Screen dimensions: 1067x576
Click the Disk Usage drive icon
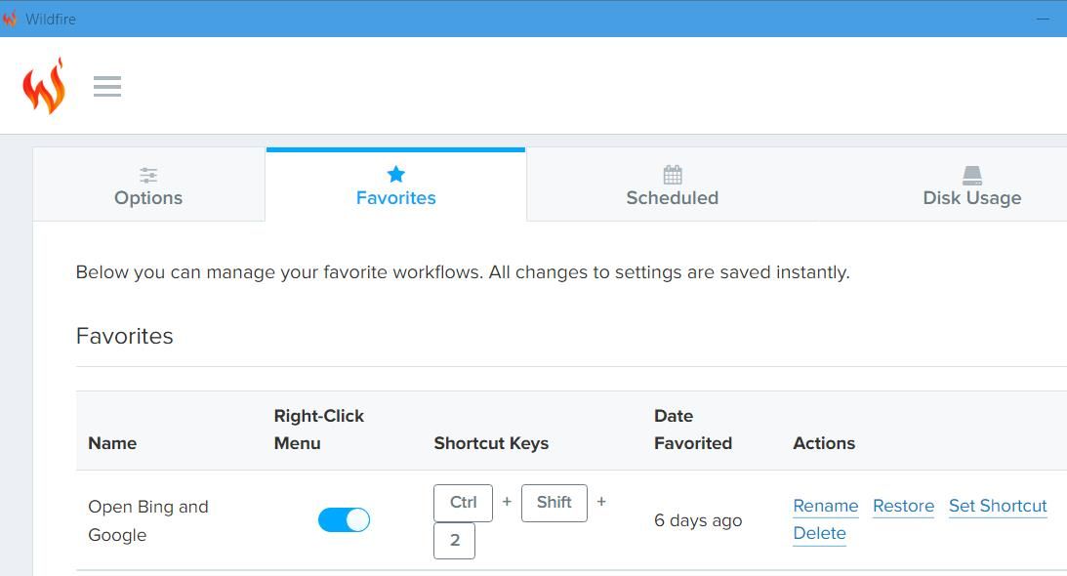[x=972, y=175]
